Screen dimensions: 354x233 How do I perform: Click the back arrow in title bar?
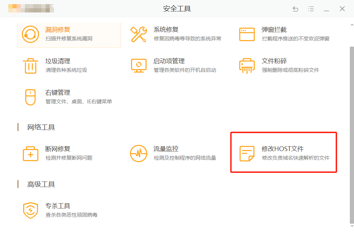click(x=295, y=9)
